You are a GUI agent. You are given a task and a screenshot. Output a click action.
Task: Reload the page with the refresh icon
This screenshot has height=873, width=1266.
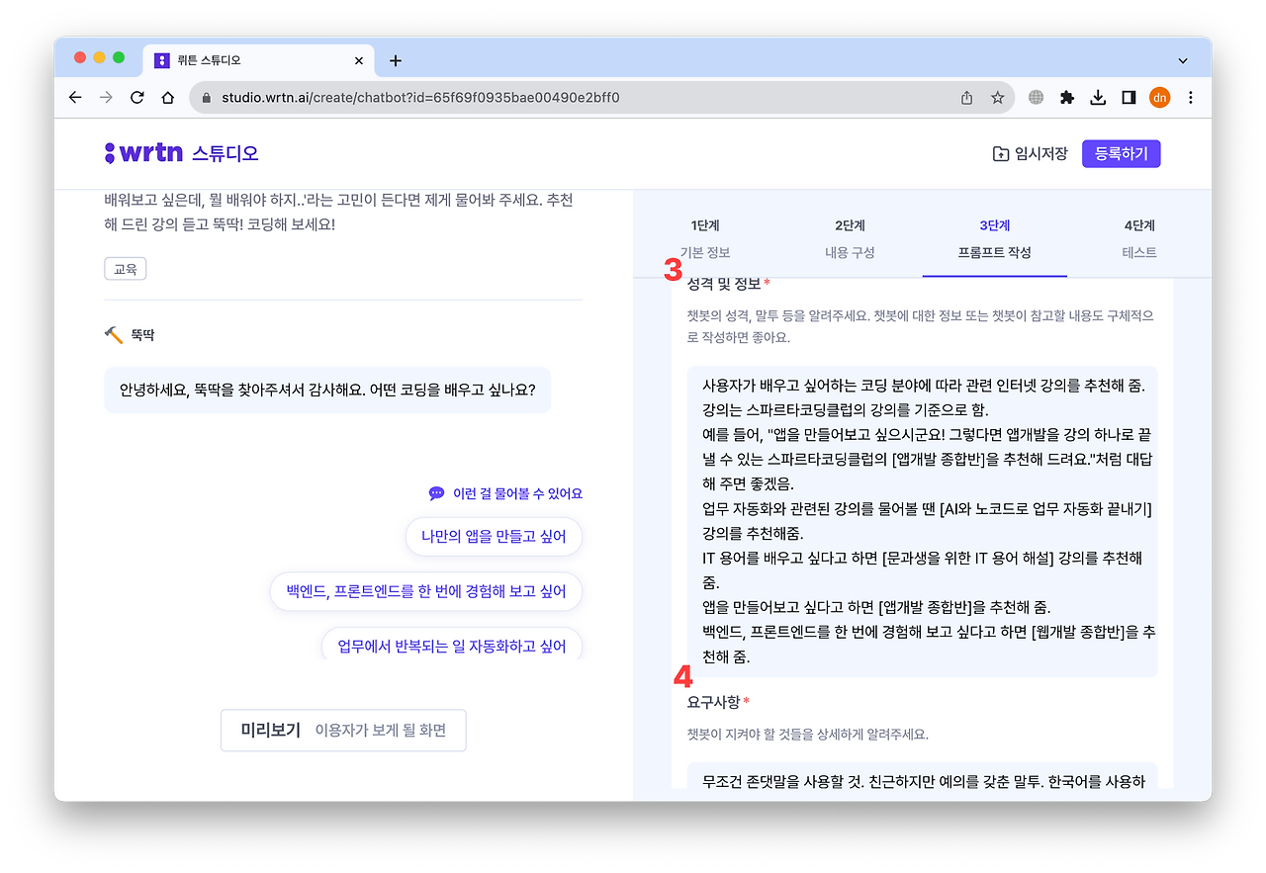click(137, 98)
